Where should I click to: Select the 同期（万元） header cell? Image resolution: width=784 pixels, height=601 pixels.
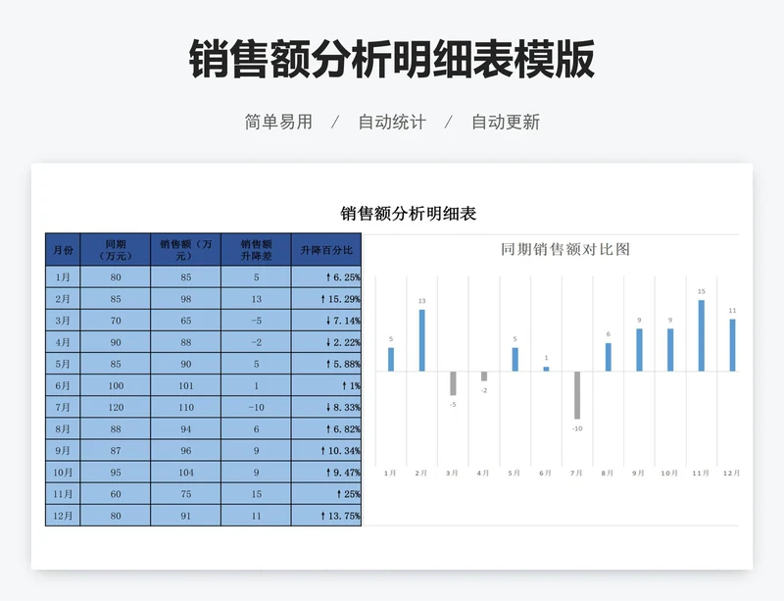point(115,250)
